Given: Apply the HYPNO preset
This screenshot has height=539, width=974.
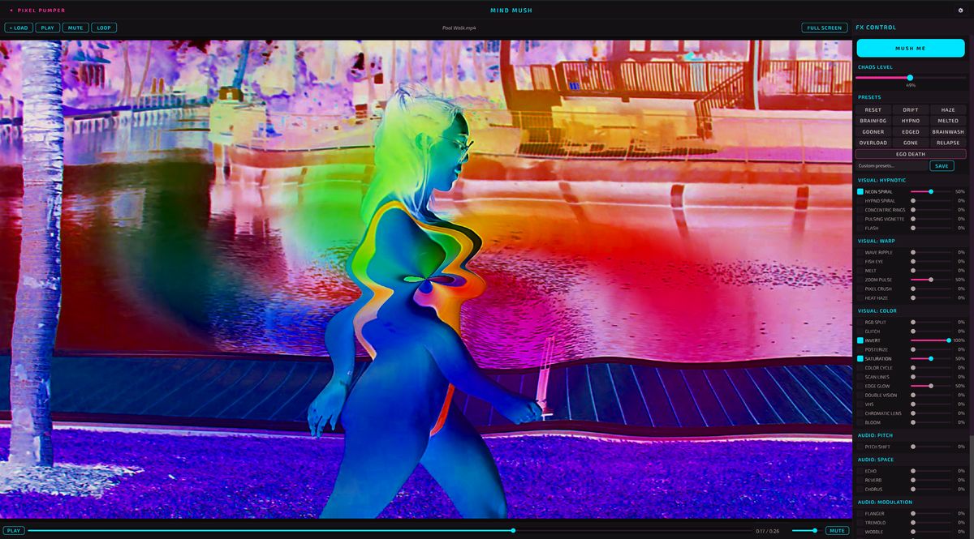Looking at the screenshot, I should (x=911, y=120).
